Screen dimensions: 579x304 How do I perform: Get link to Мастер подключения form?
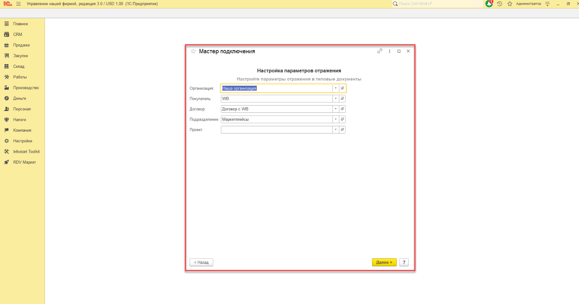tap(380, 51)
